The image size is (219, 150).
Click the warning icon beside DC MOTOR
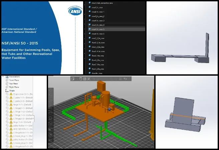pyautogui.click(x=10, y=129)
